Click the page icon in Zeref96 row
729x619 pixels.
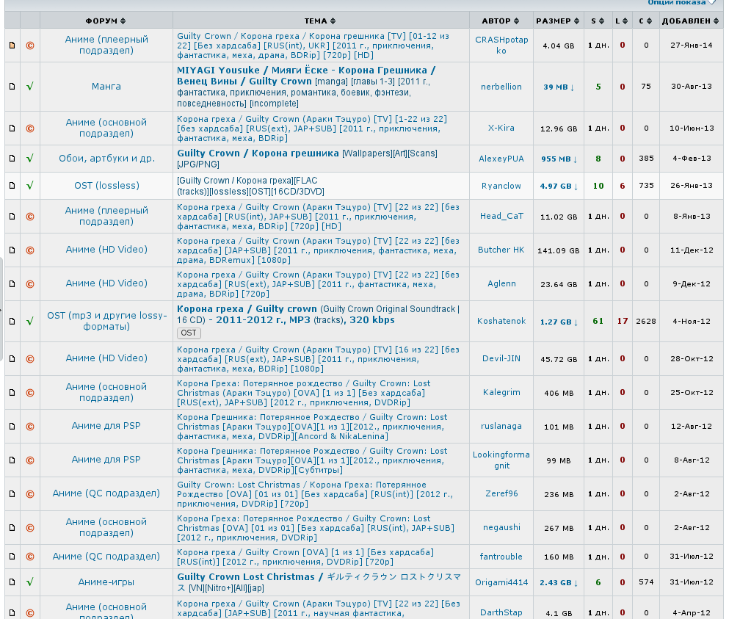(x=12, y=494)
